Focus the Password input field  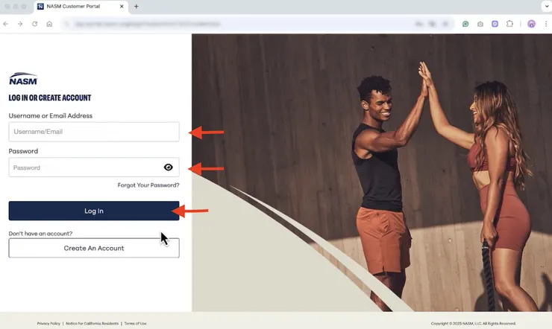click(x=94, y=167)
